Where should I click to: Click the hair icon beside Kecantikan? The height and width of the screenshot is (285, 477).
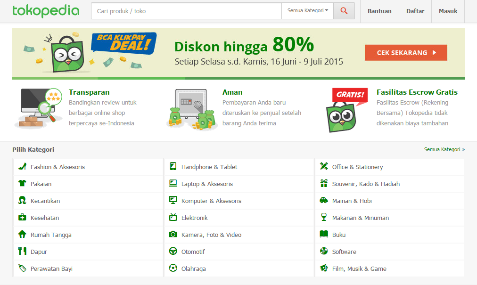[22, 200]
